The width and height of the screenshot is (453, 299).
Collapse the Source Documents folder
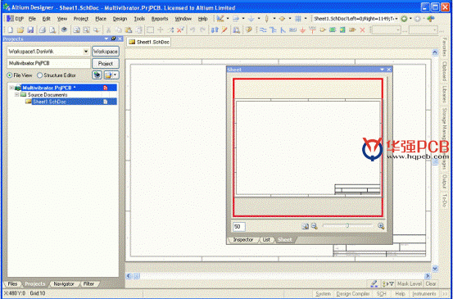[x=16, y=95]
